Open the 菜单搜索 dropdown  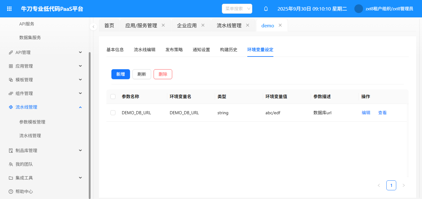pyautogui.click(x=237, y=9)
